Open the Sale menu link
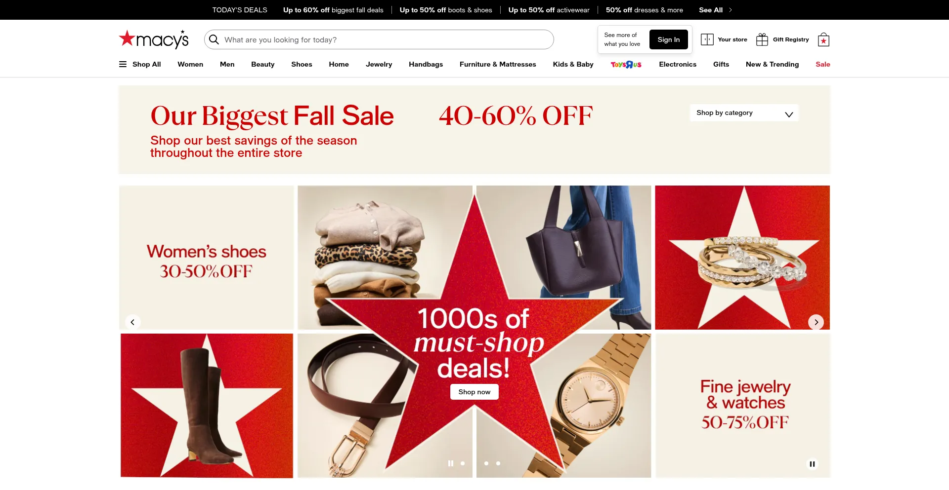 tap(823, 64)
